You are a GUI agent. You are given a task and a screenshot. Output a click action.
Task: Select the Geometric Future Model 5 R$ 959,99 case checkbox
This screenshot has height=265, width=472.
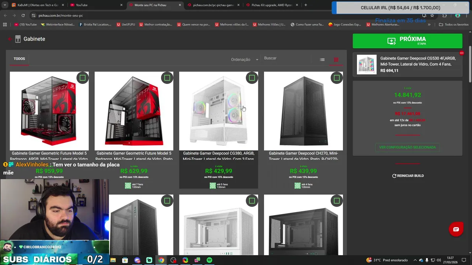[83, 78]
